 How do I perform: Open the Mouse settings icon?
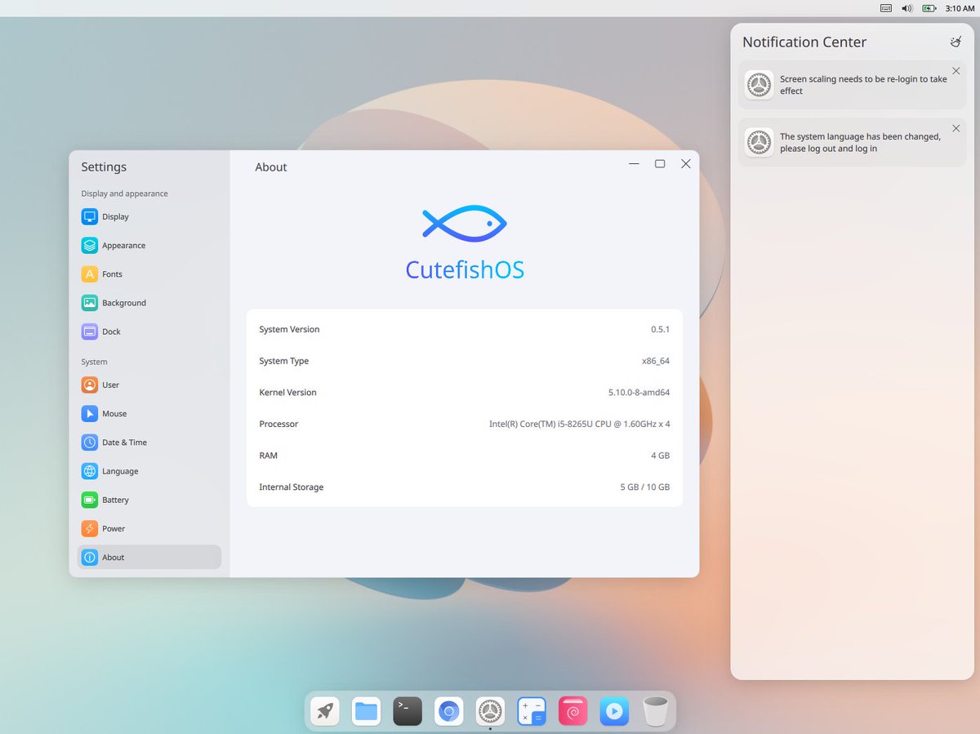[x=90, y=414]
